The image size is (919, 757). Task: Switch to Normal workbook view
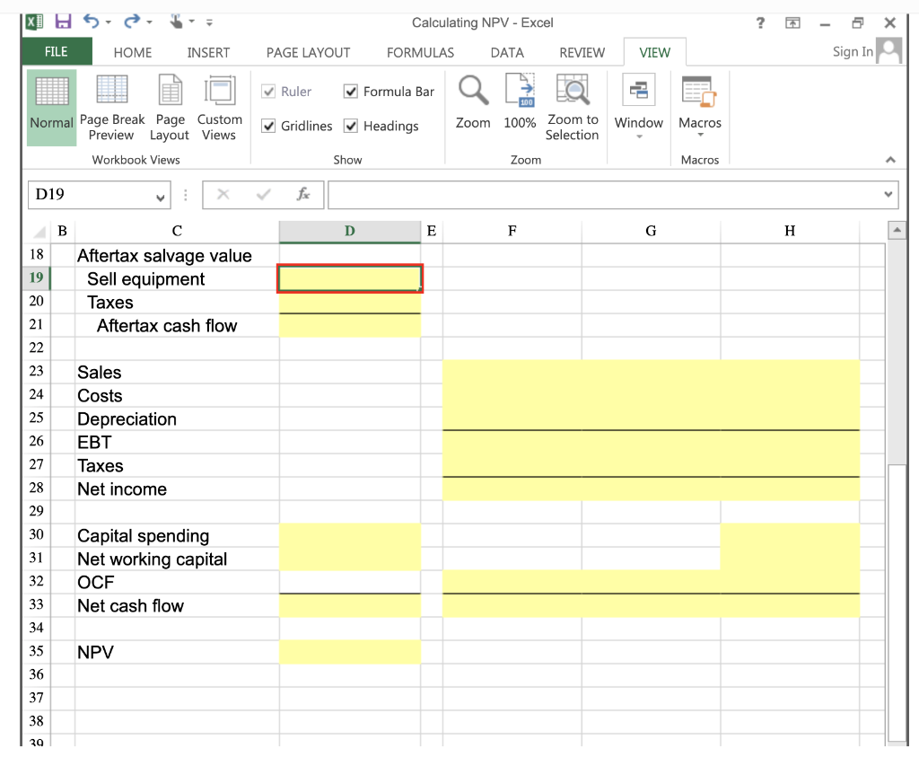pyautogui.click(x=51, y=106)
